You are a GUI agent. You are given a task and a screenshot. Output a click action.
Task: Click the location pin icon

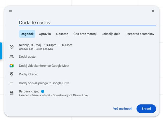(11, 74)
